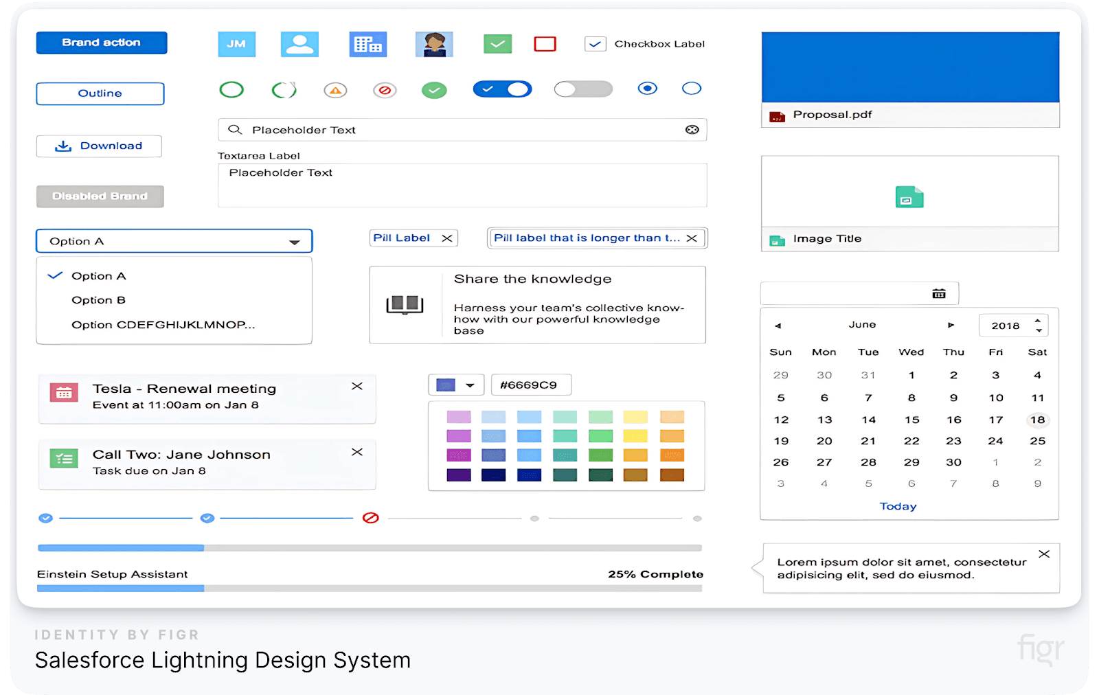The width and height of the screenshot is (1099, 695).
Task: Click the Pill Label link text
Action: click(402, 238)
